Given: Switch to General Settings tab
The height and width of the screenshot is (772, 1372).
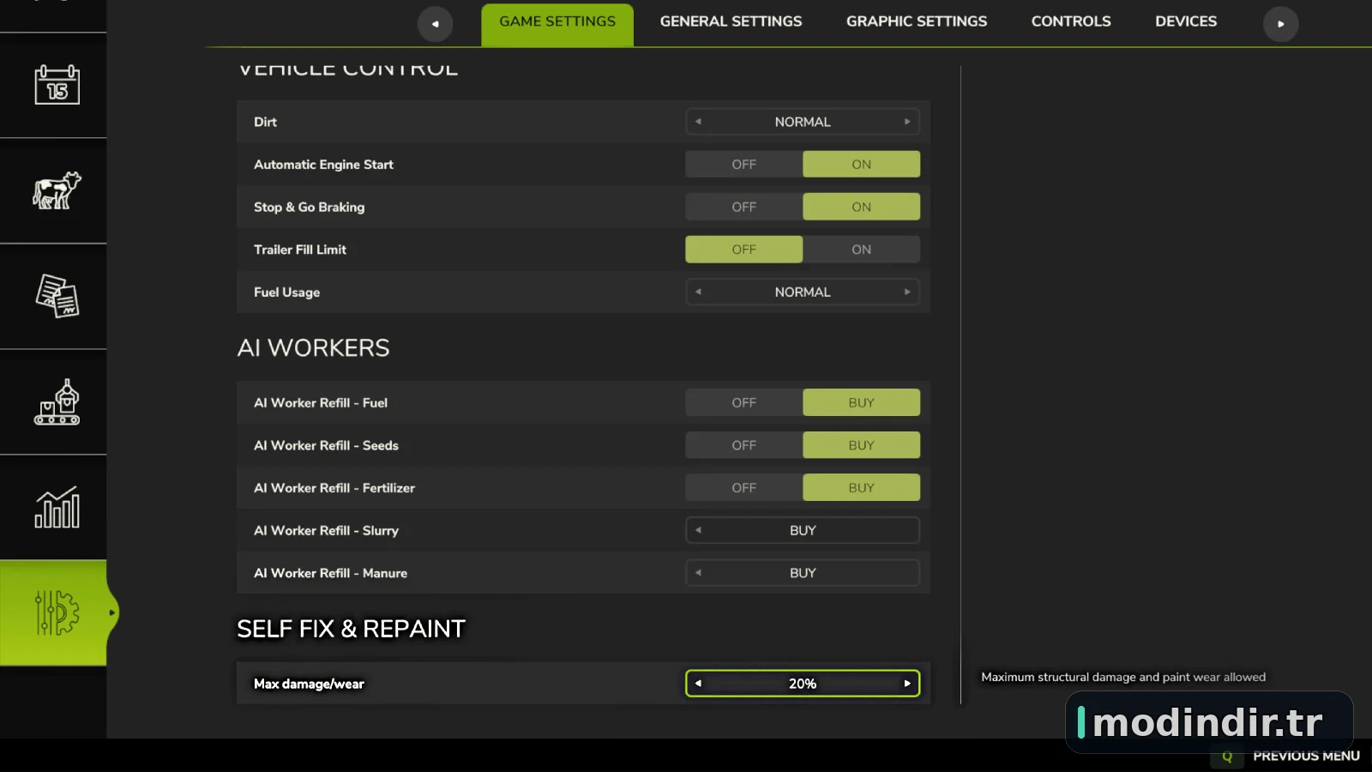Looking at the screenshot, I should (731, 21).
